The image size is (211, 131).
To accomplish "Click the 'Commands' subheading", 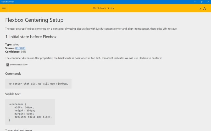I will point(13,74).
